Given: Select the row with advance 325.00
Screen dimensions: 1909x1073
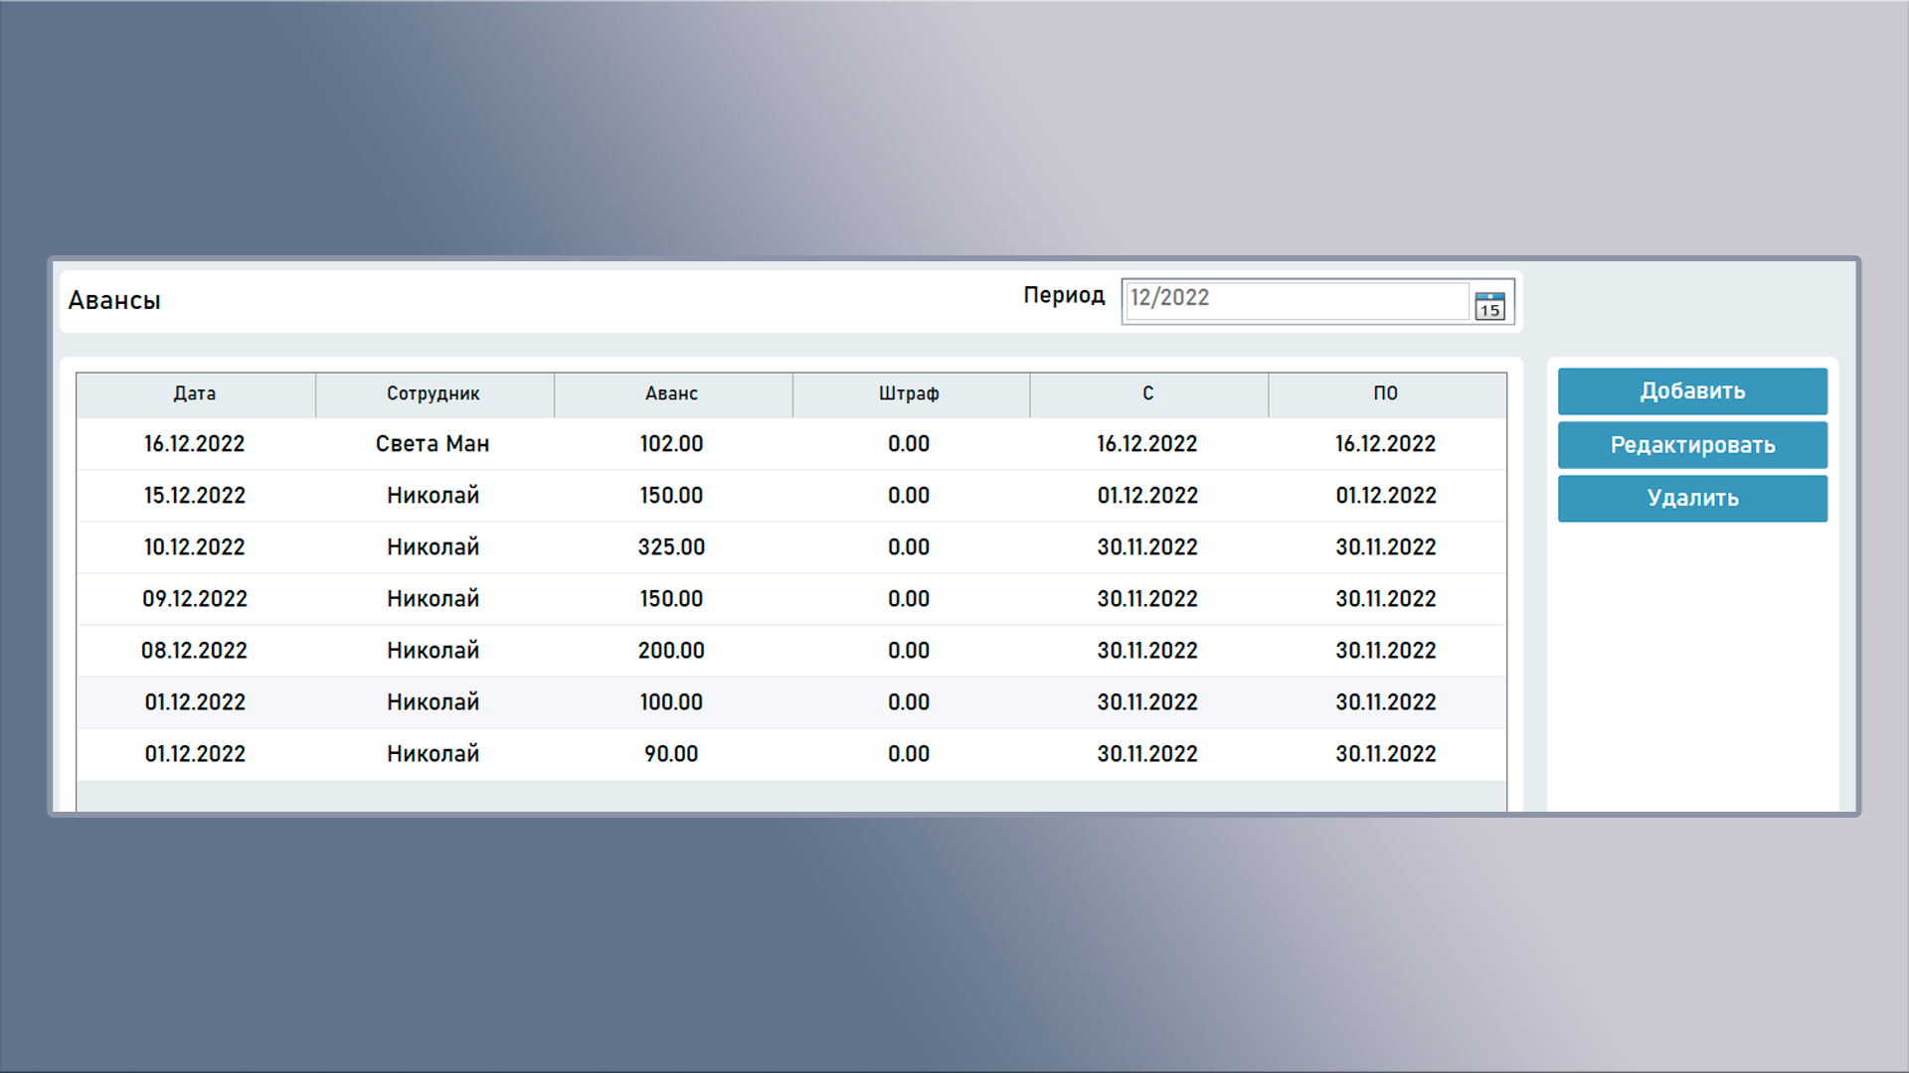Looking at the screenshot, I should click(x=671, y=547).
